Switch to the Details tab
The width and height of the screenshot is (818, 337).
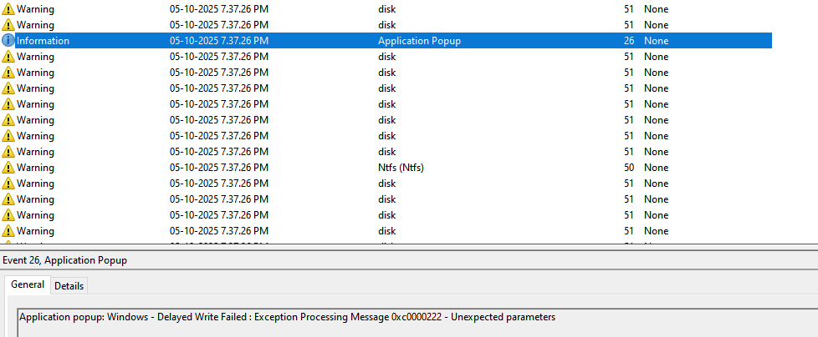69,285
